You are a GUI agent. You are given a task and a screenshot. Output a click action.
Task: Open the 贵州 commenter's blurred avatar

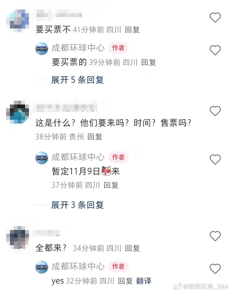tap(18, 112)
